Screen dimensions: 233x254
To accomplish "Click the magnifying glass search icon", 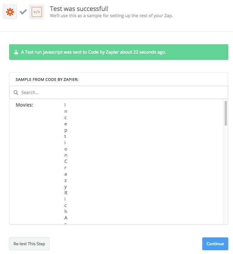I will click(16, 93).
